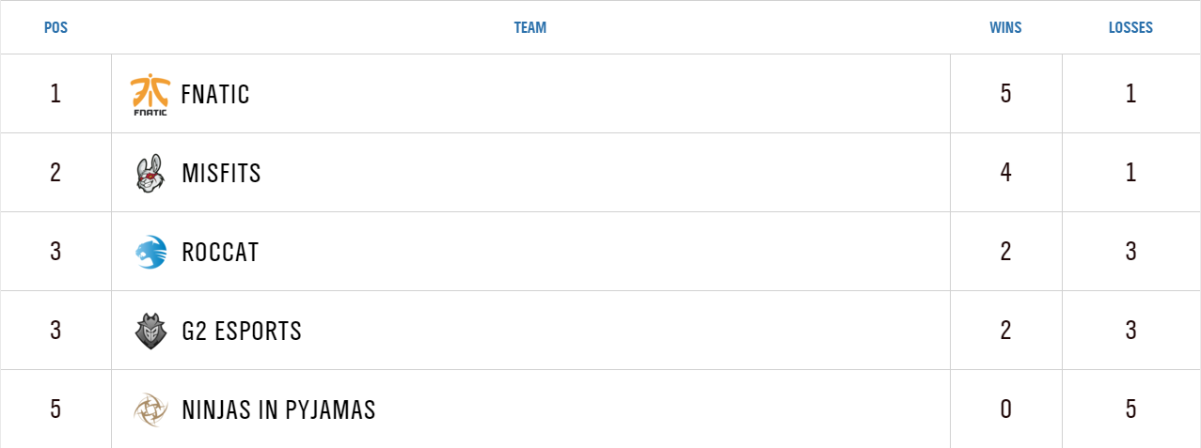Sort by the TEAM column header
Image resolution: width=1201 pixels, height=448 pixels.
click(529, 28)
